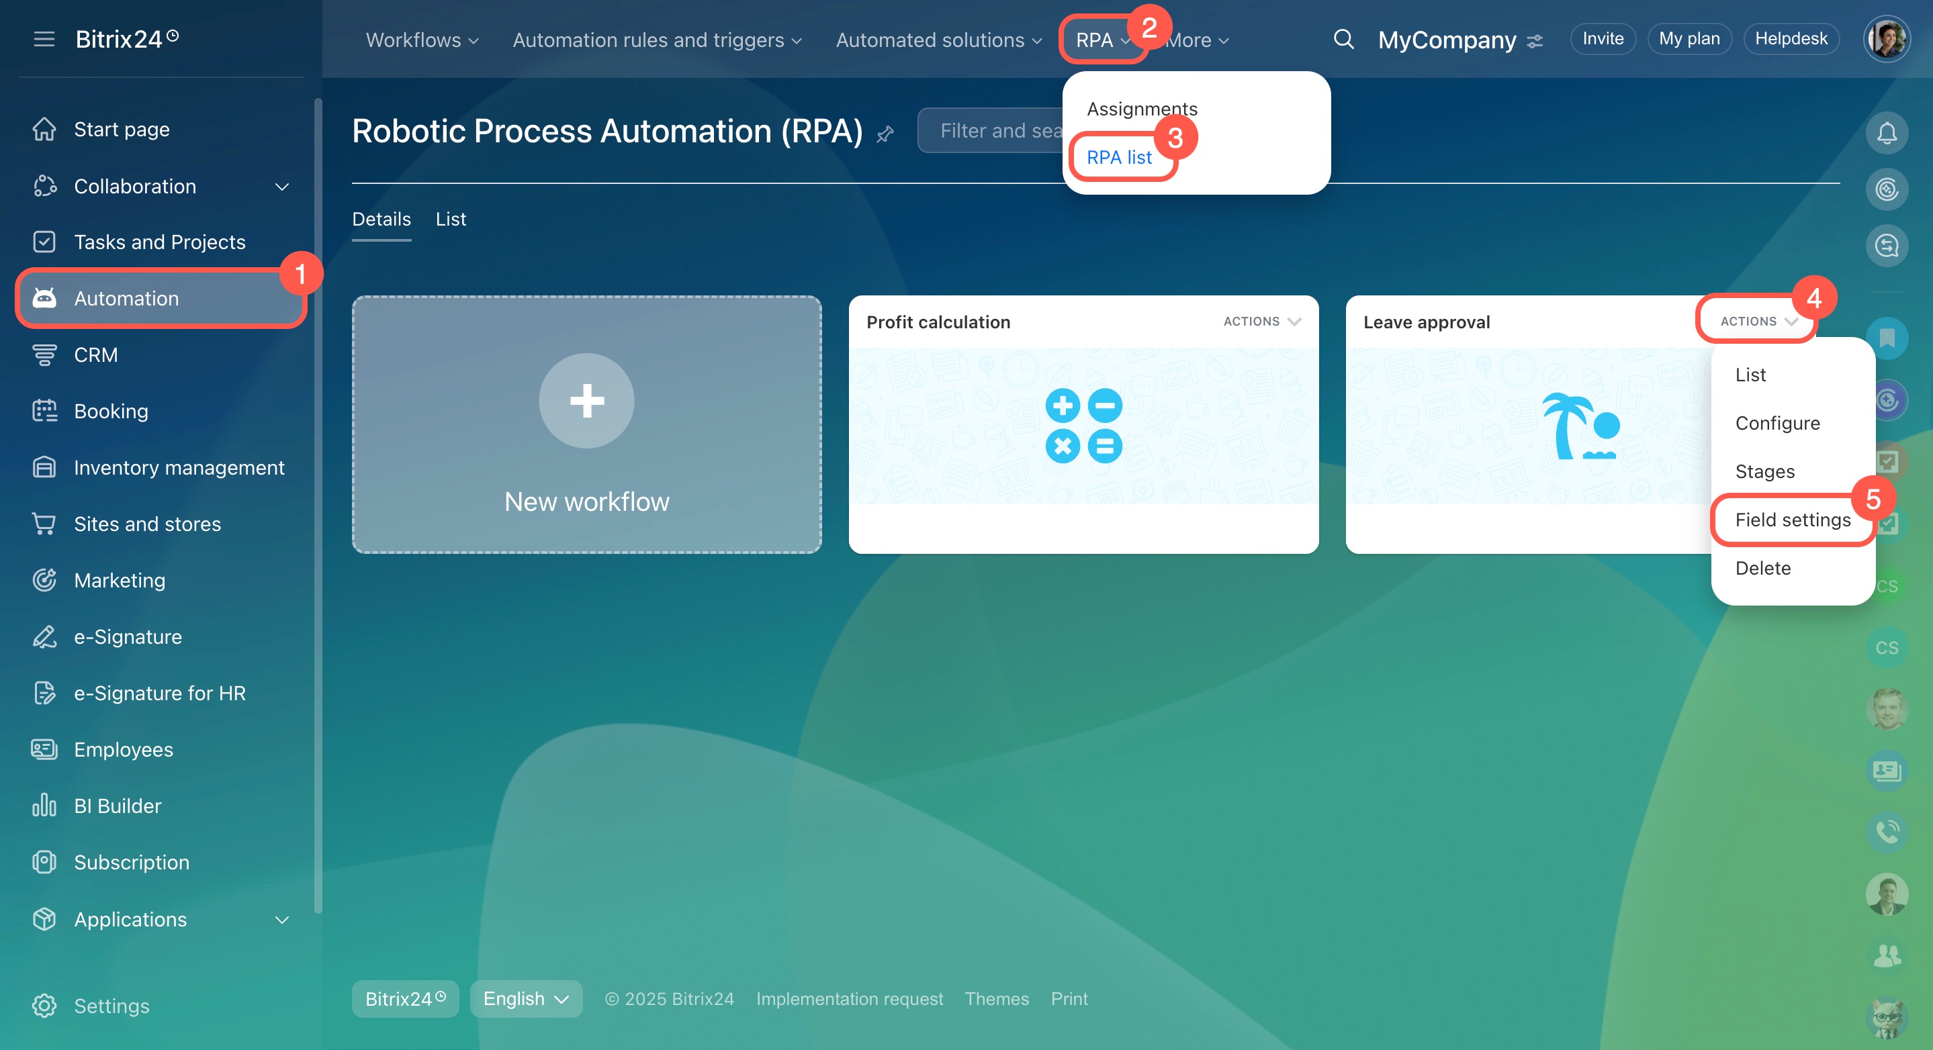
Task: Choose Field settings from actions menu
Action: click(x=1792, y=520)
